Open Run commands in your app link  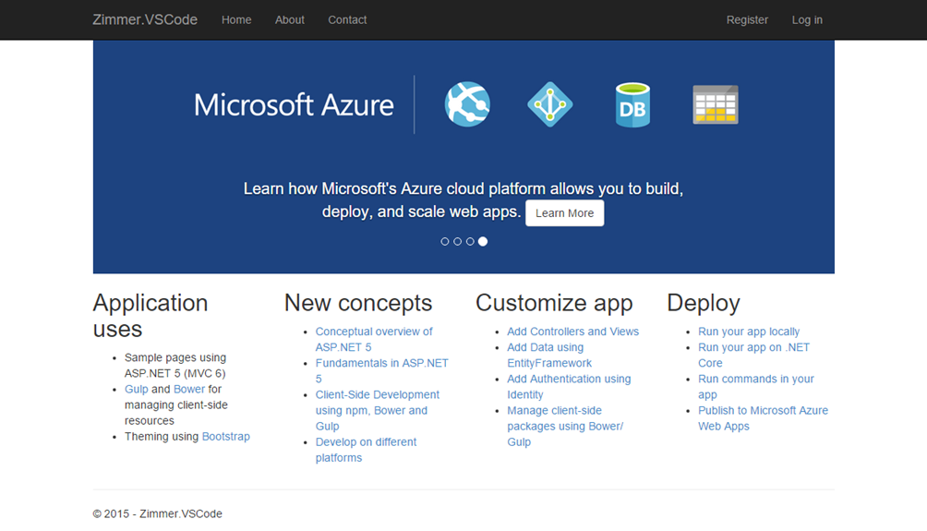click(755, 387)
